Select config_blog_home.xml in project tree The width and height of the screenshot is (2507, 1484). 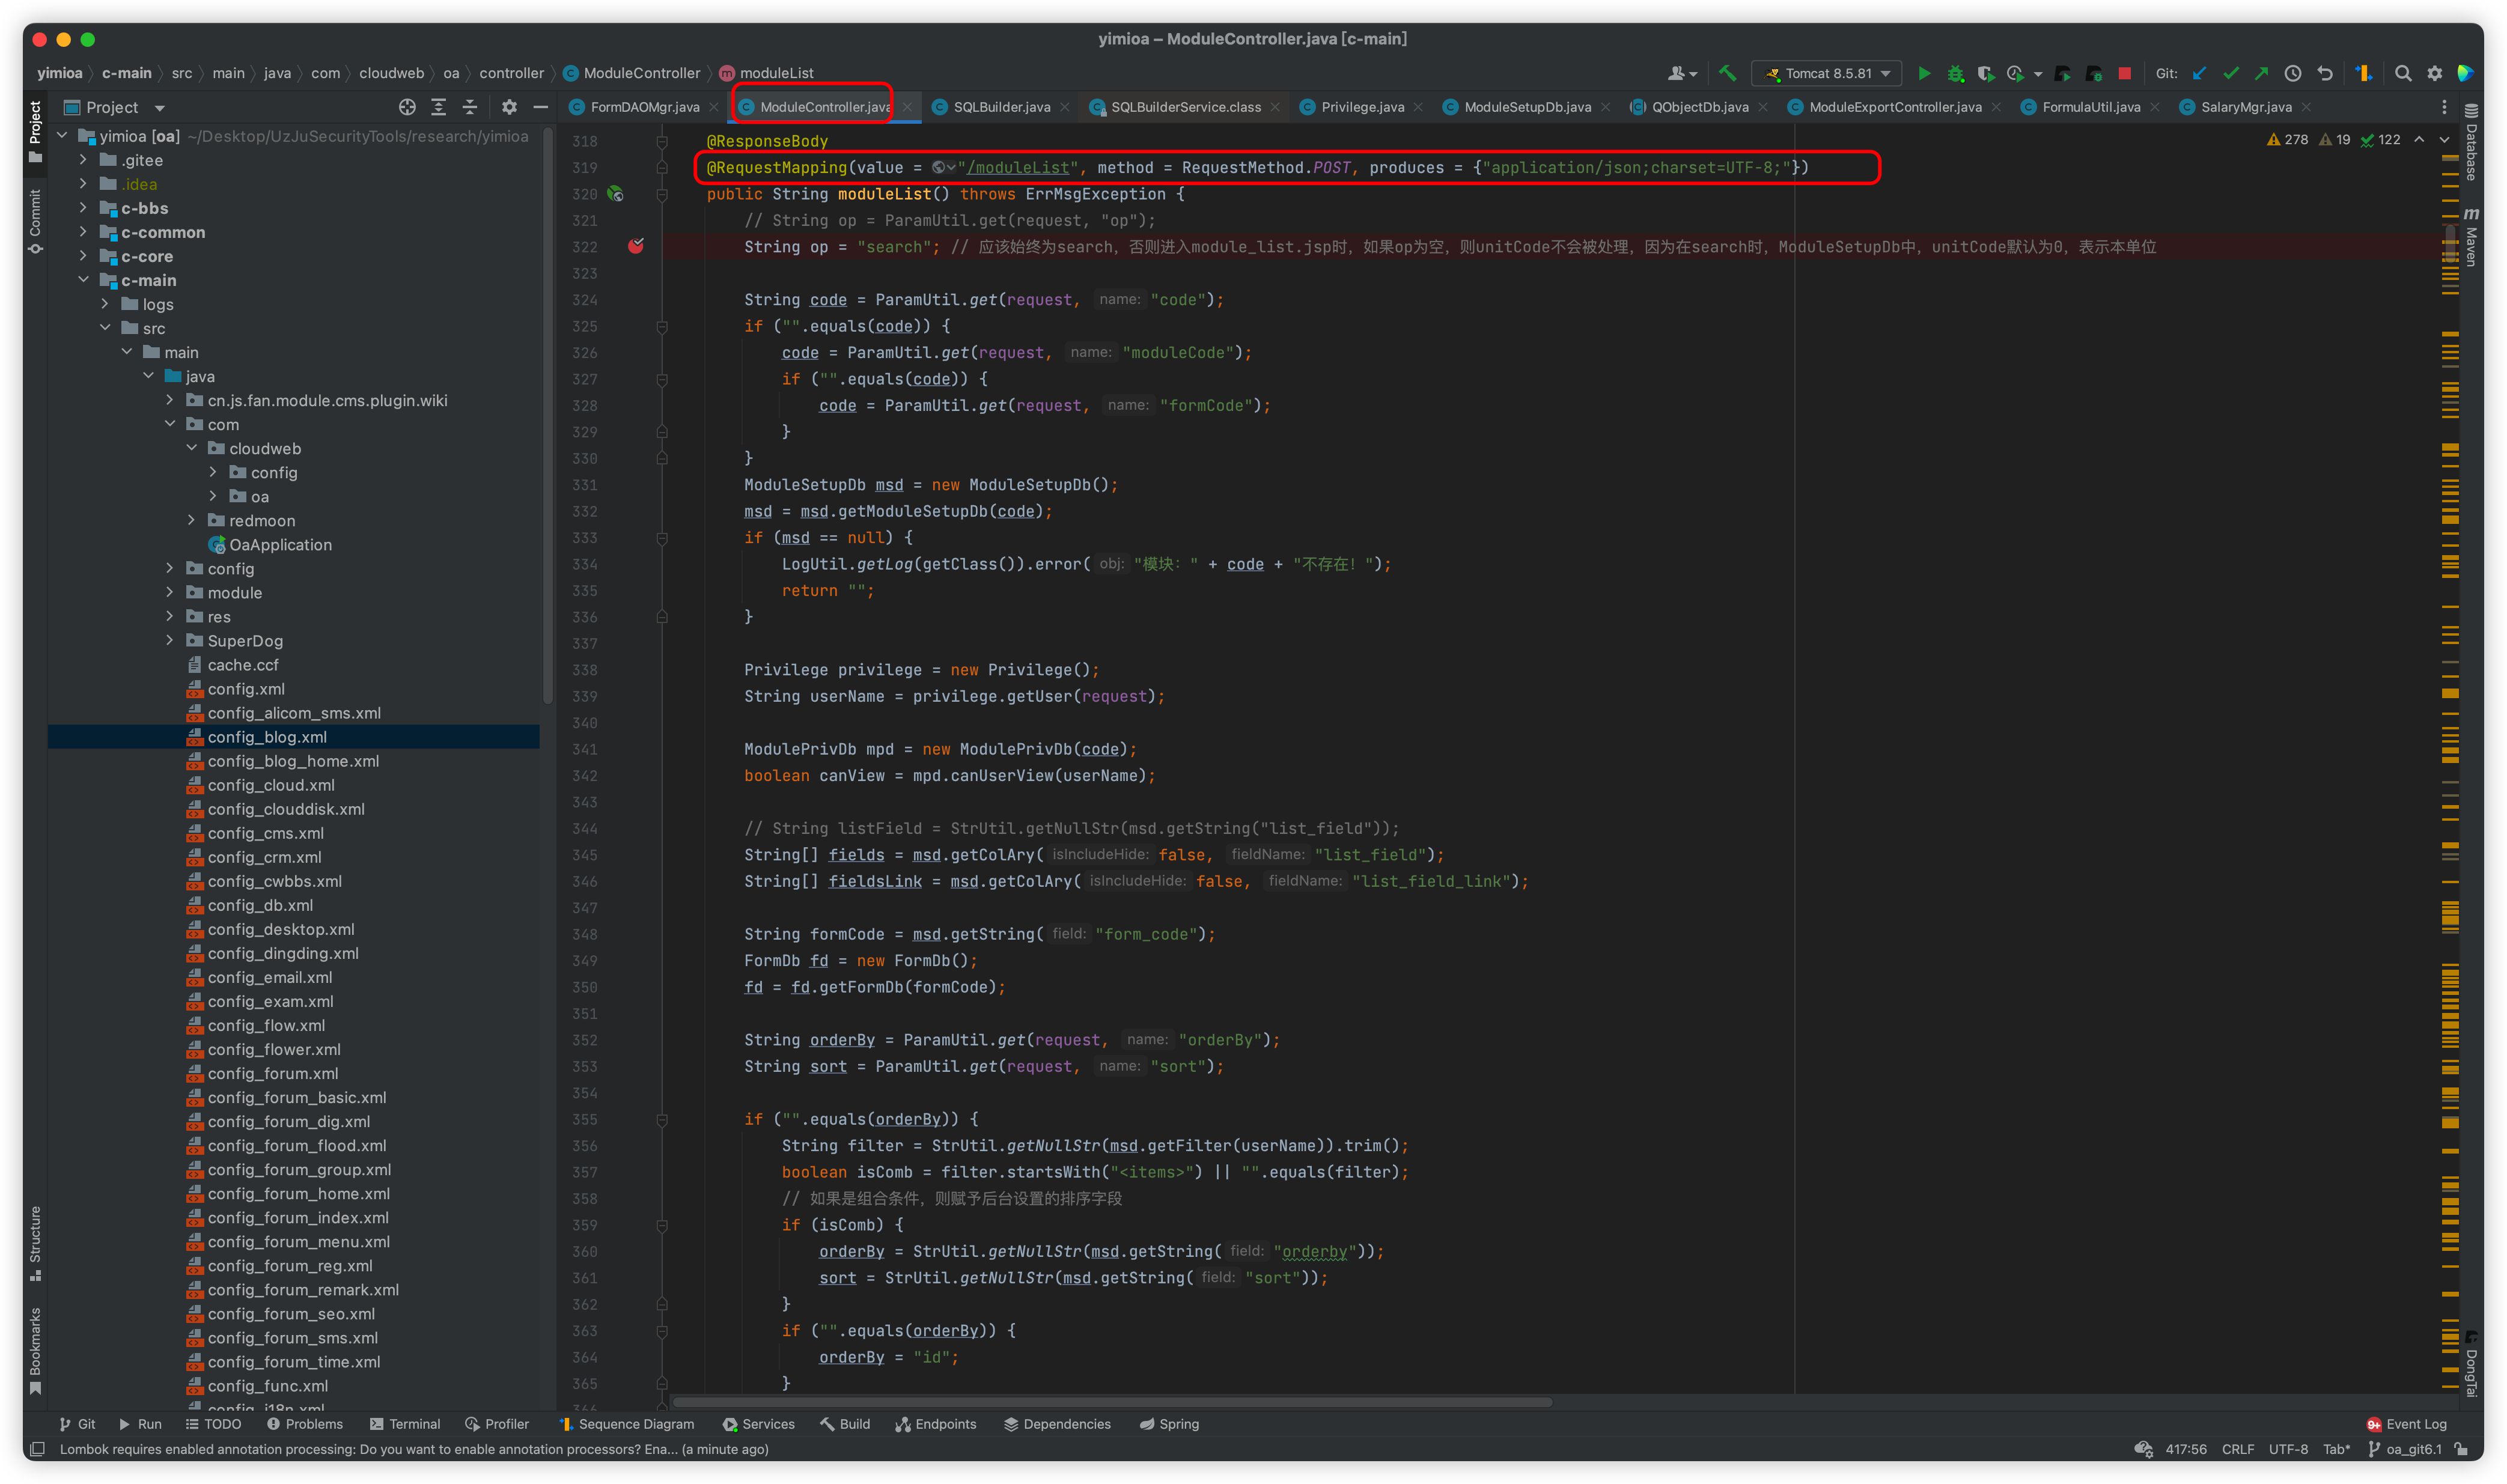tap(293, 761)
